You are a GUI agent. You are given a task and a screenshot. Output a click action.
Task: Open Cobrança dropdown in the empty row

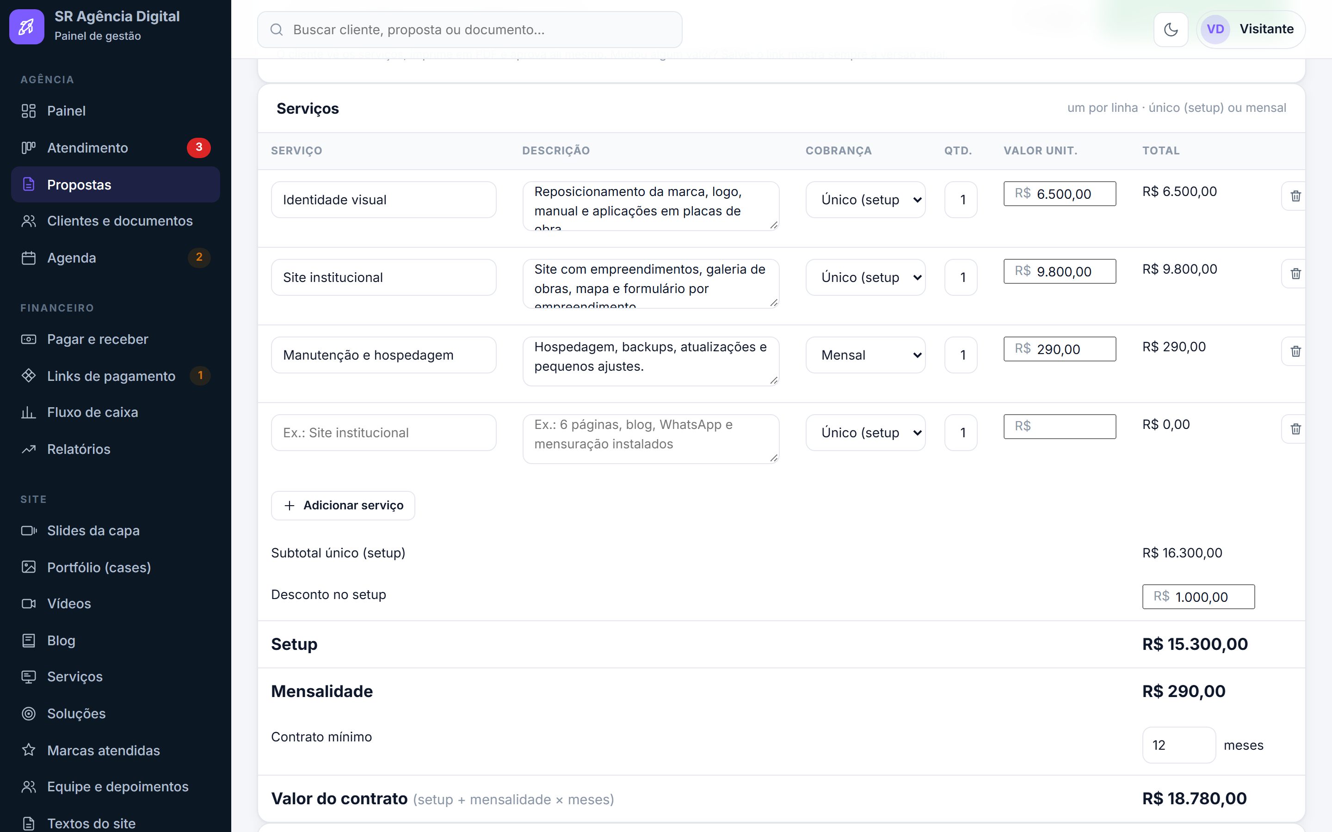point(866,433)
